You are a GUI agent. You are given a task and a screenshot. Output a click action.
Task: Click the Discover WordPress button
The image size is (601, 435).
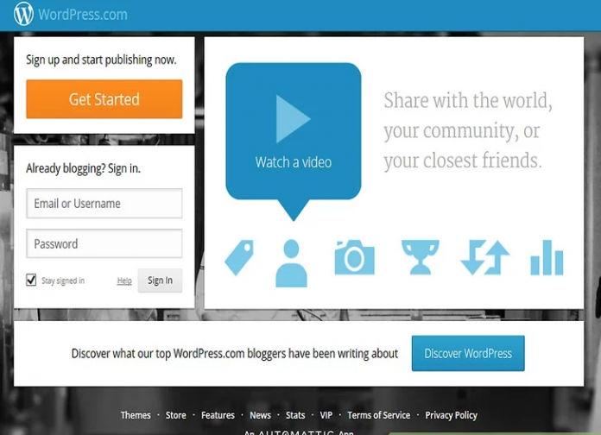(x=468, y=353)
